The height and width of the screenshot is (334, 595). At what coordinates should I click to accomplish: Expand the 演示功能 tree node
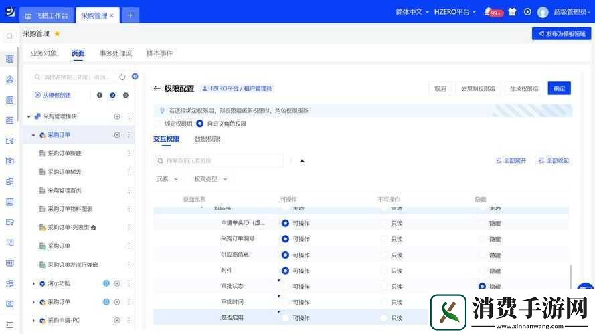33,283
